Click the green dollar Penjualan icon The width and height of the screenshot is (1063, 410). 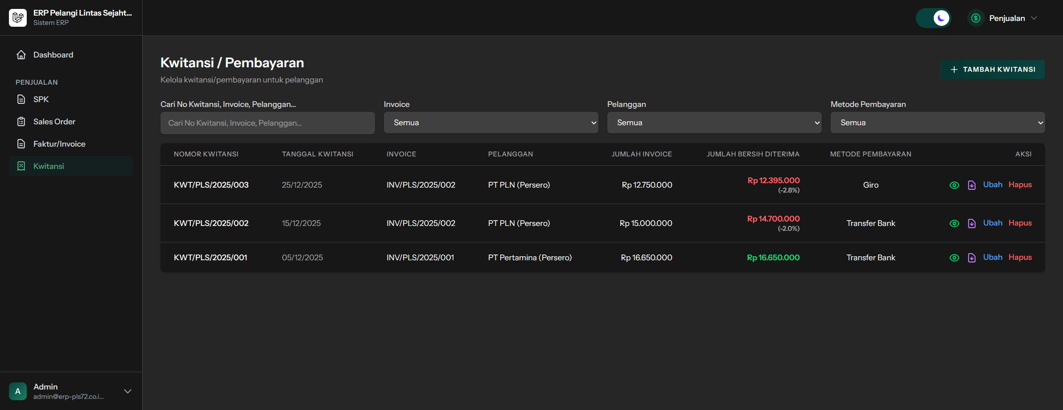pyautogui.click(x=976, y=18)
